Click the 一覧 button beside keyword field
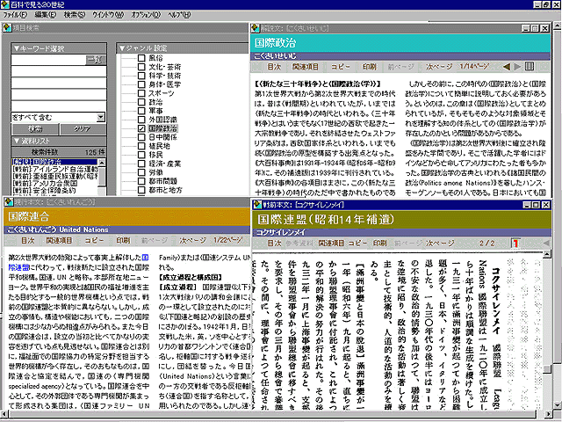 coord(96,60)
